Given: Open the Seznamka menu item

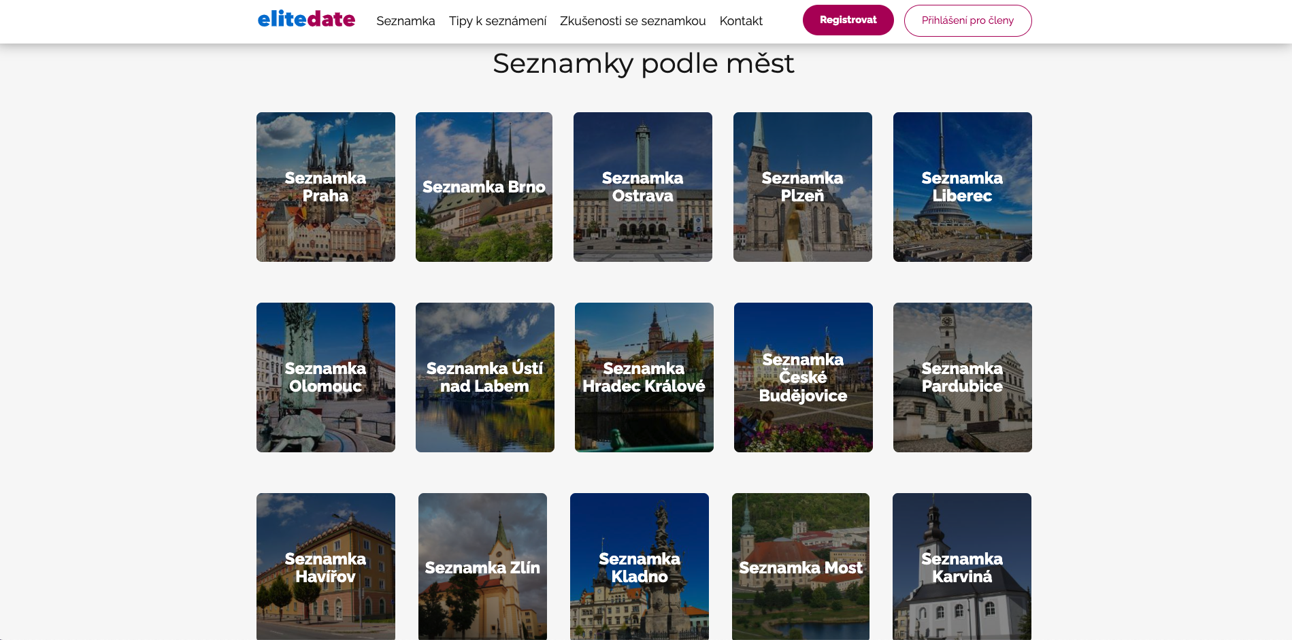Looking at the screenshot, I should pyautogui.click(x=405, y=21).
